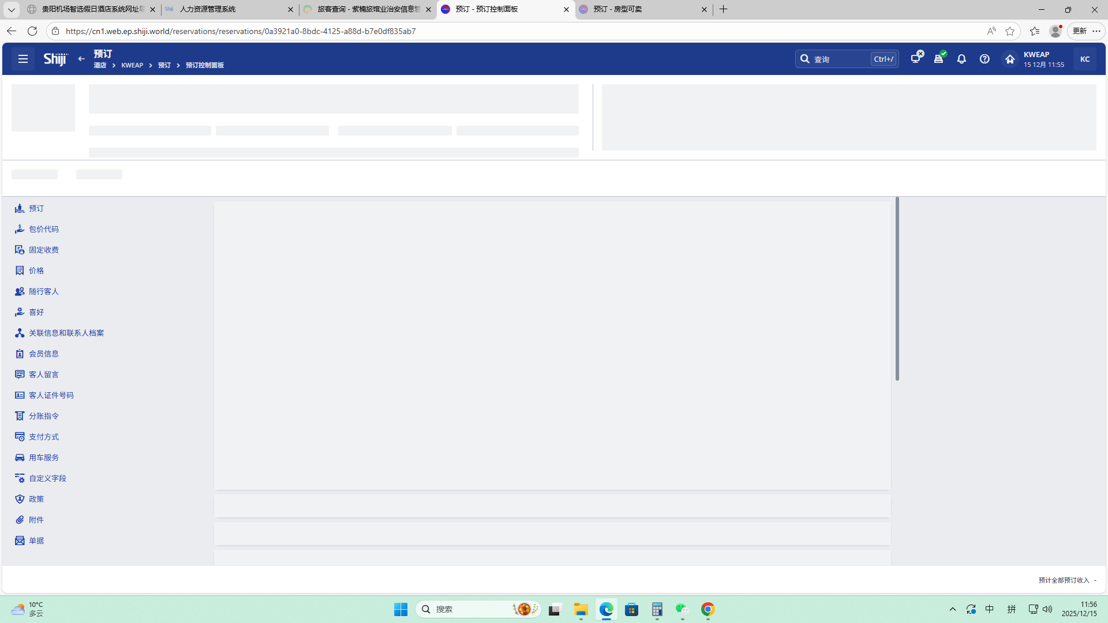Open the housekeeping status icon with green check
The height and width of the screenshot is (623, 1108).
pos(939,58)
